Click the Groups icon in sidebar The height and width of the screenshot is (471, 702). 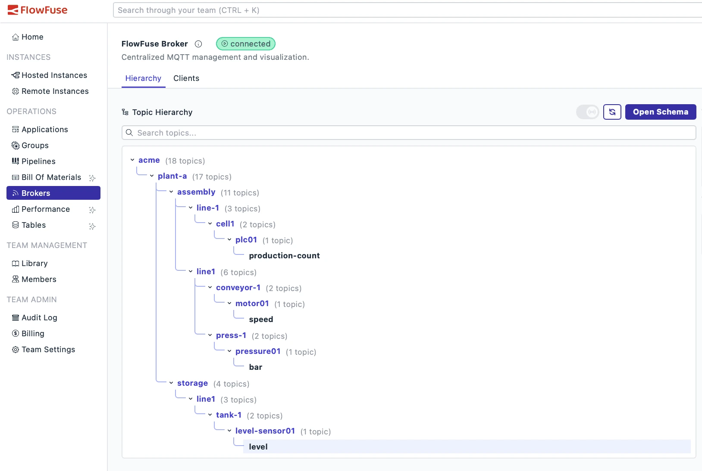(x=16, y=146)
